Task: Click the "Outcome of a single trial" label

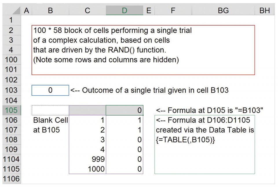Action: 149,90
